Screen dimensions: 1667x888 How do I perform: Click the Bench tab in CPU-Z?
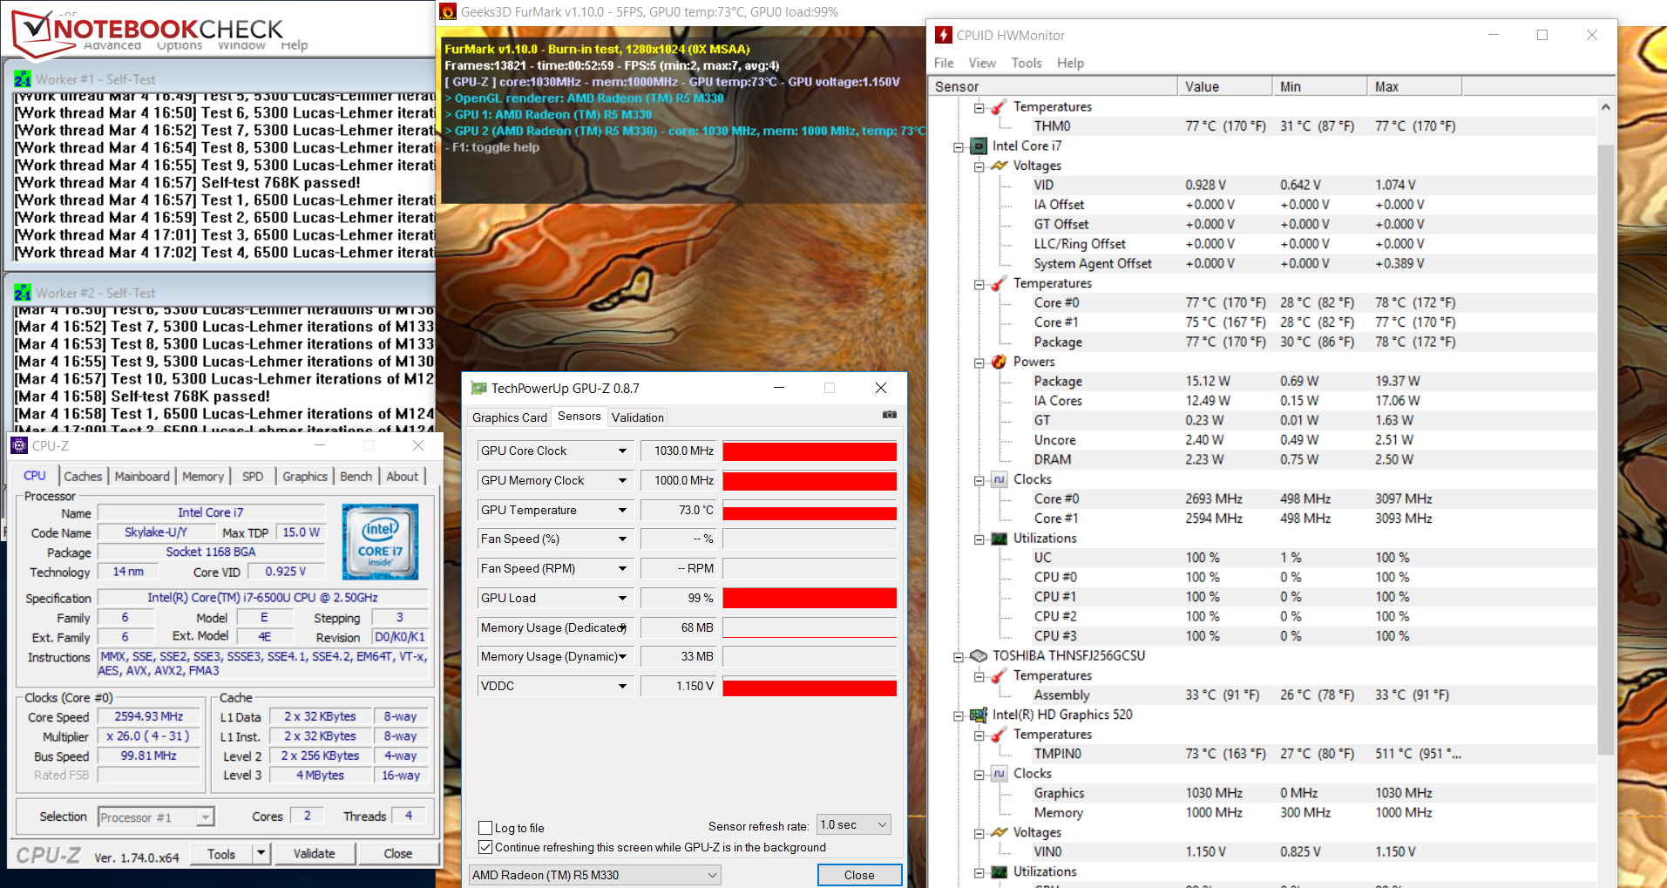click(356, 476)
